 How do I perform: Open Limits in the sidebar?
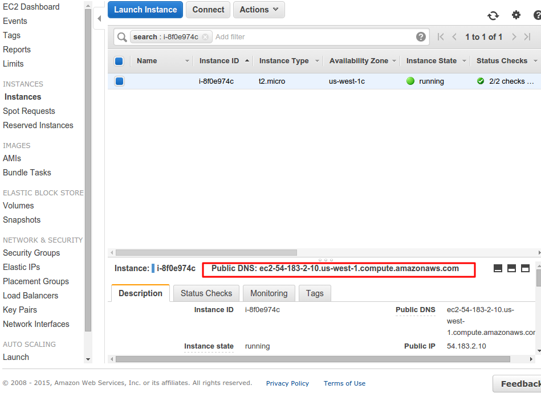click(13, 64)
